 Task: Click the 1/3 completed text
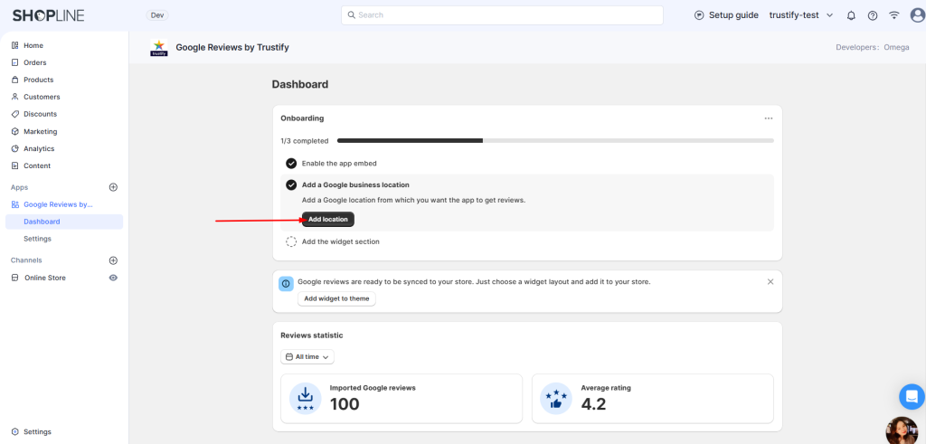[304, 141]
